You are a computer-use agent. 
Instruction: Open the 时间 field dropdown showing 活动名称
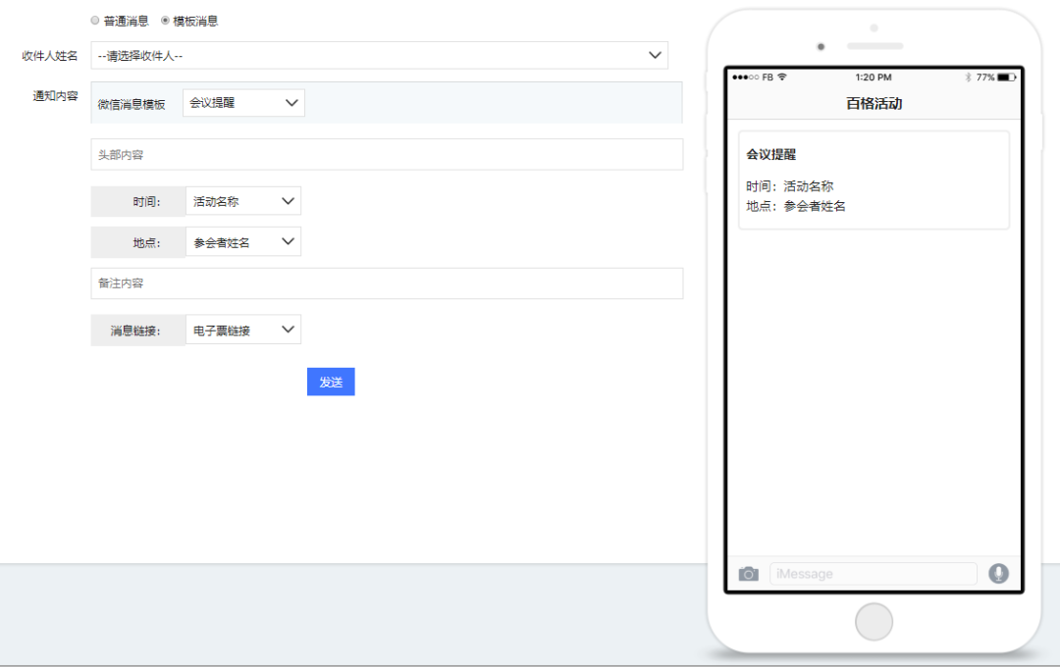click(242, 201)
